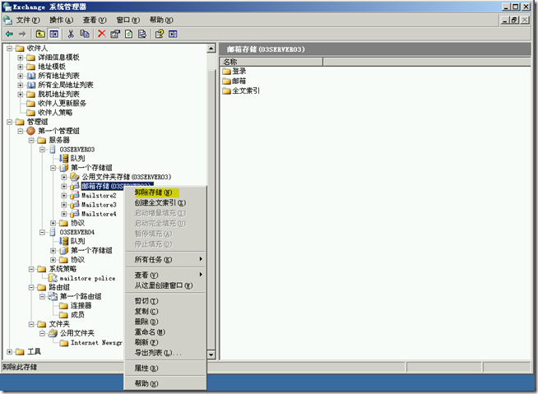The width and height of the screenshot is (538, 394).
Task: Click the Up one level folder icon
Action: coord(40,34)
